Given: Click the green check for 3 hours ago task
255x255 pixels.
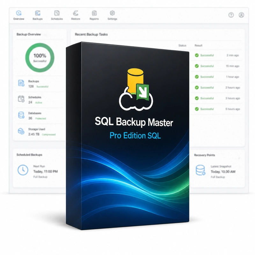Looking at the screenshot, I should click(x=197, y=98).
